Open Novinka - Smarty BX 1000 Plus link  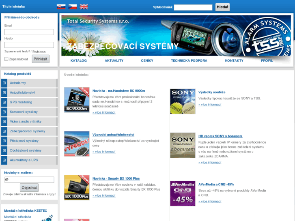coord(116,178)
